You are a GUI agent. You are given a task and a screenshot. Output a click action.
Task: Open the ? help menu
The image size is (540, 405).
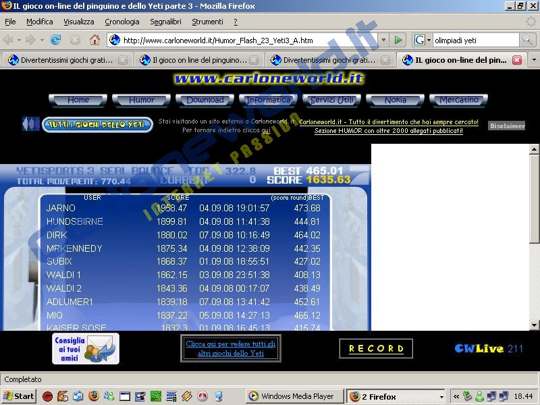(236, 22)
